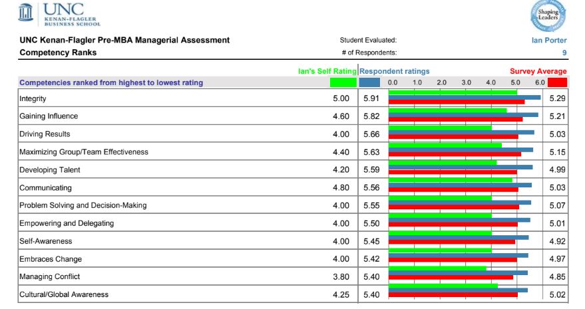Image resolution: width=585 pixels, height=309 pixels.
Task: Select the Driving Results row label
Action: pos(45,134)
